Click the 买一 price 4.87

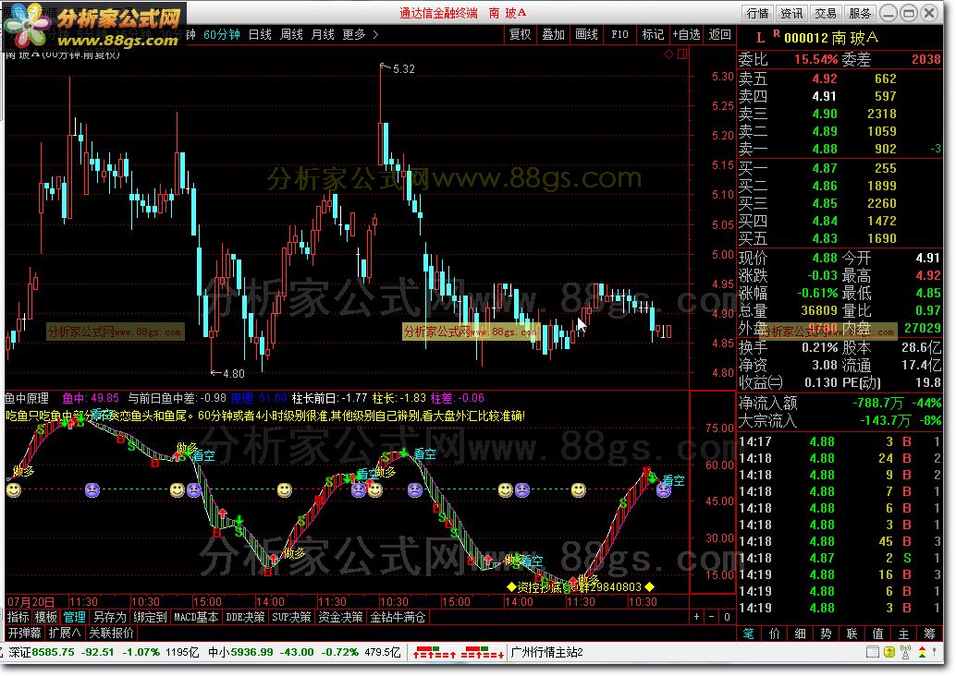[825, 168]
